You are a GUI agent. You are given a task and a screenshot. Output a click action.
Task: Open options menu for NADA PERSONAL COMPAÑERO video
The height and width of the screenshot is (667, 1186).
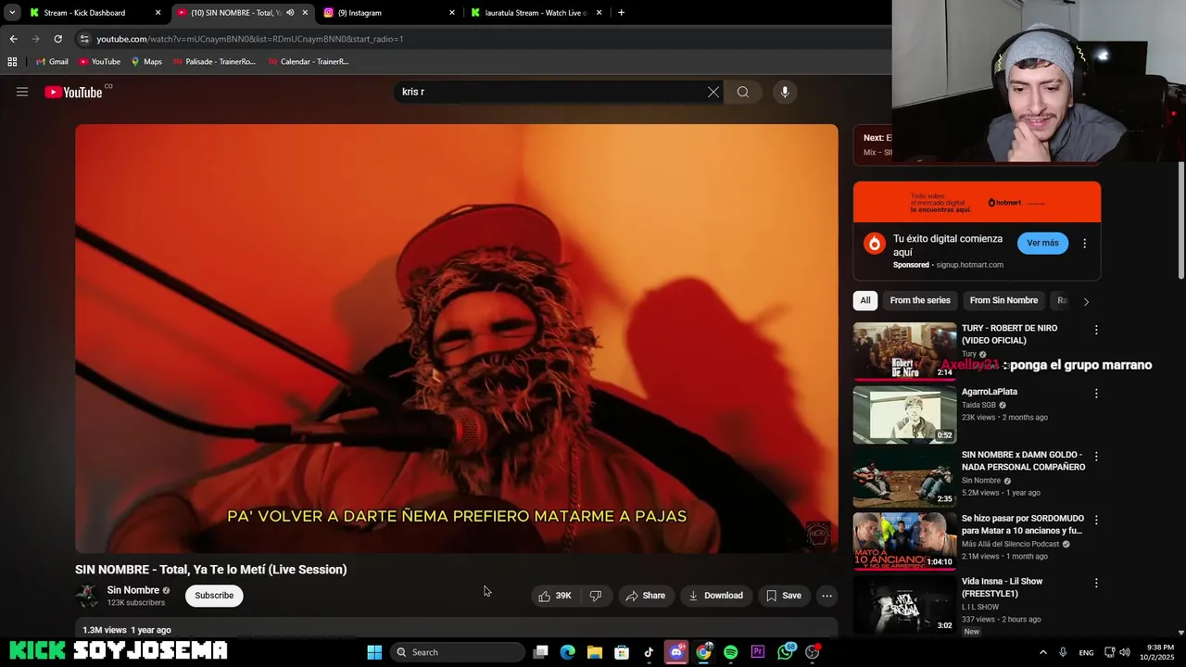1096,456
